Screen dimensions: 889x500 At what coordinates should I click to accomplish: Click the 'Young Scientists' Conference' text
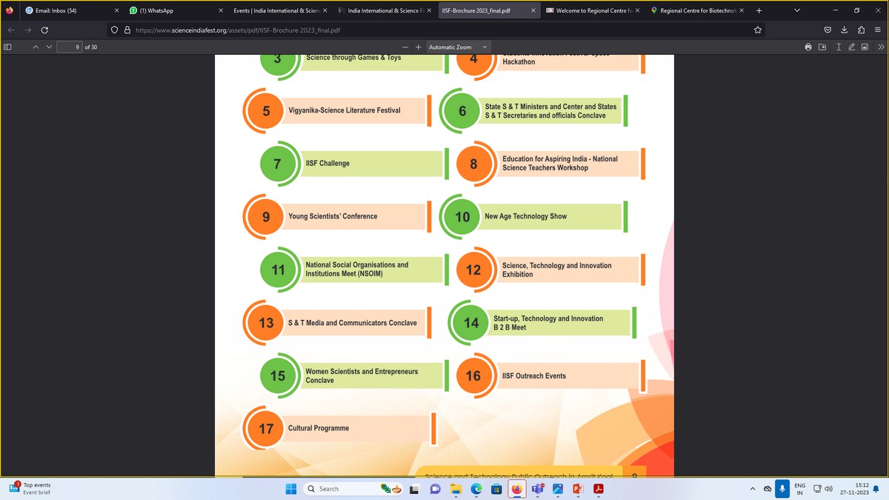pyautogui.click(x=333, y=216)
